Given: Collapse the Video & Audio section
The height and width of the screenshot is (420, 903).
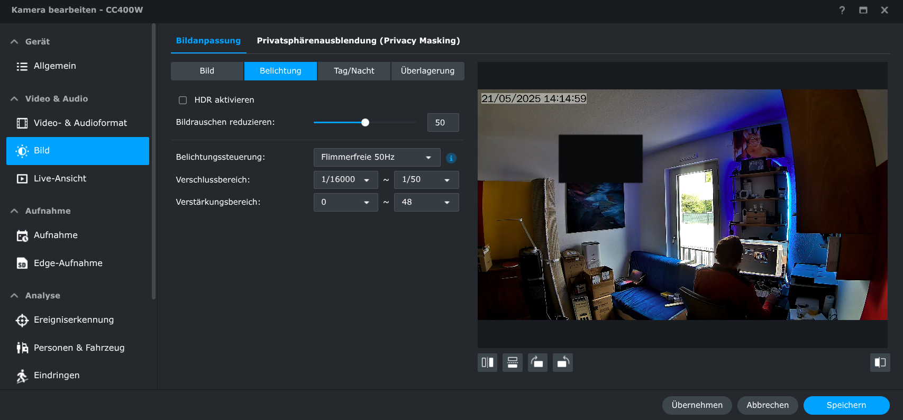Looking at the screenshot, I should coord(14,99).
